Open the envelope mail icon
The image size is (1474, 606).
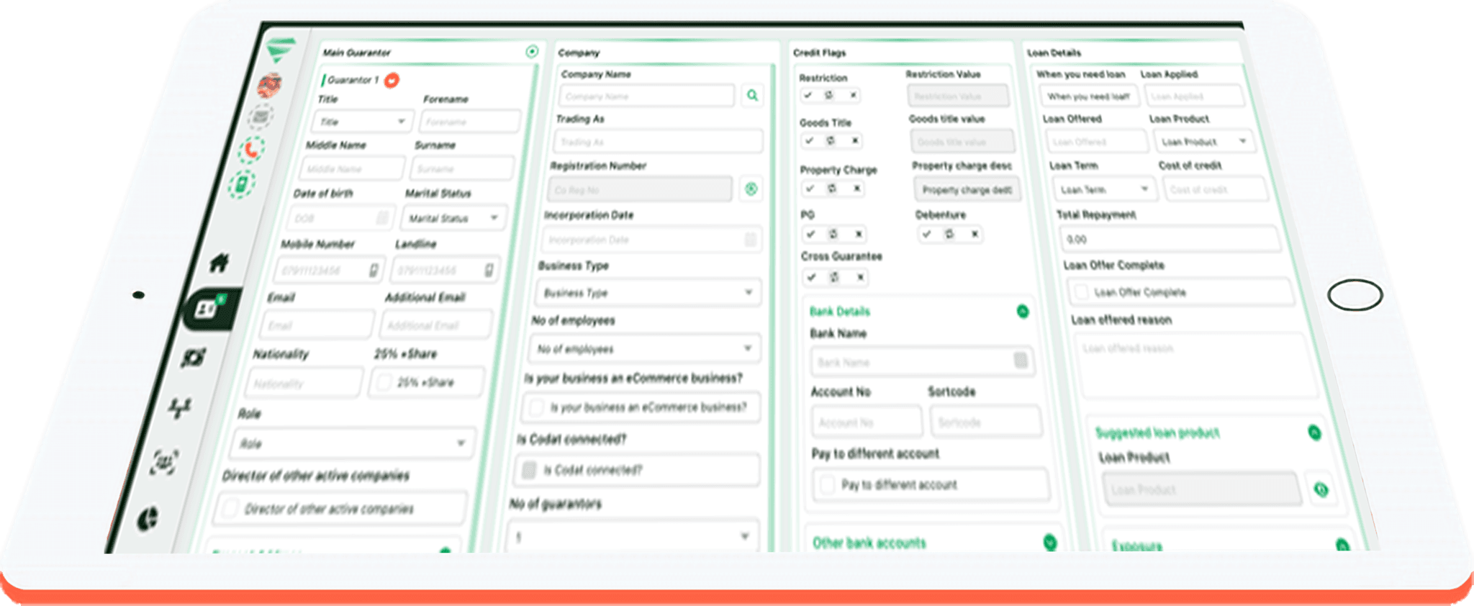click(x=261, y=115)
